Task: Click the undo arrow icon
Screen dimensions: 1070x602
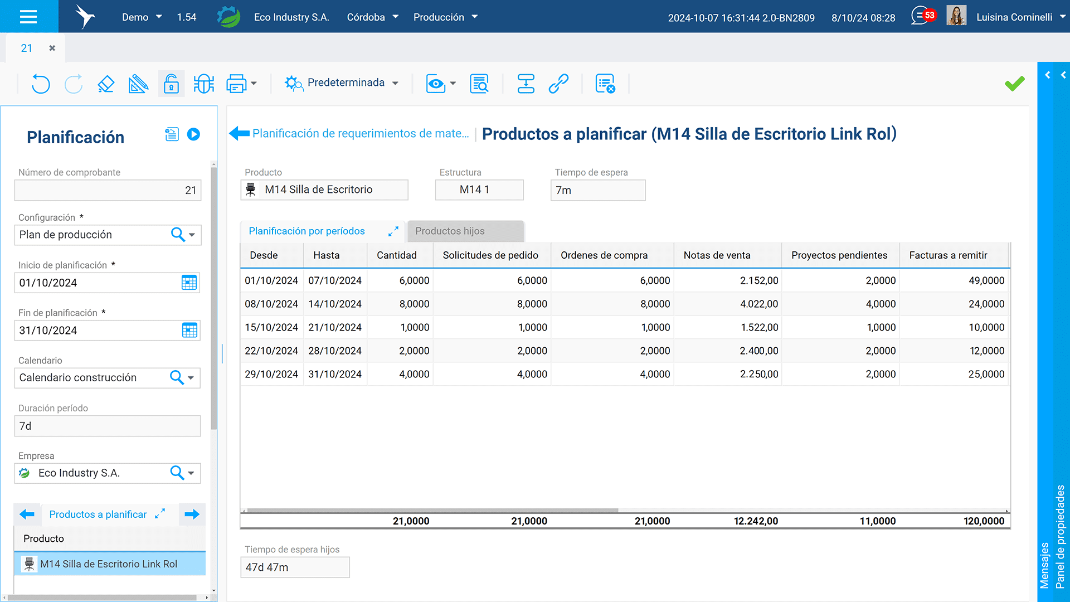Action: point(41,84)
